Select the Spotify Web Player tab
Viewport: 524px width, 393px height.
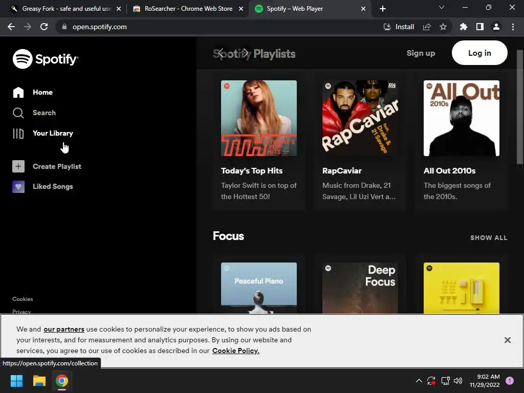(310, 9)
